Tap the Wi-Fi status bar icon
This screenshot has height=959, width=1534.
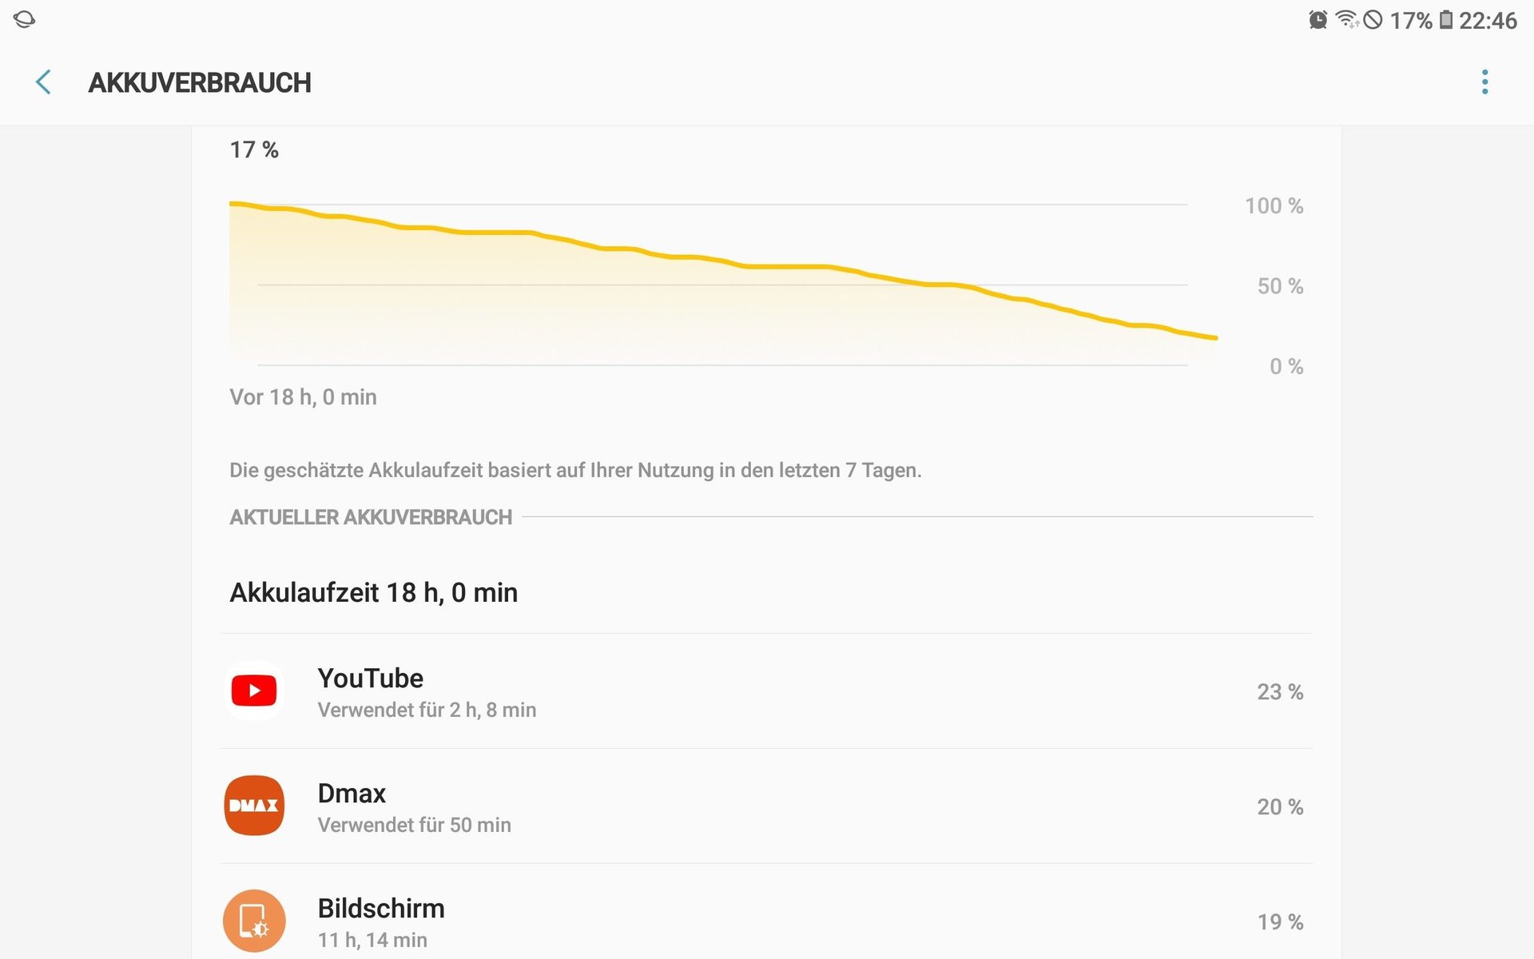(x=1347, y=19)
